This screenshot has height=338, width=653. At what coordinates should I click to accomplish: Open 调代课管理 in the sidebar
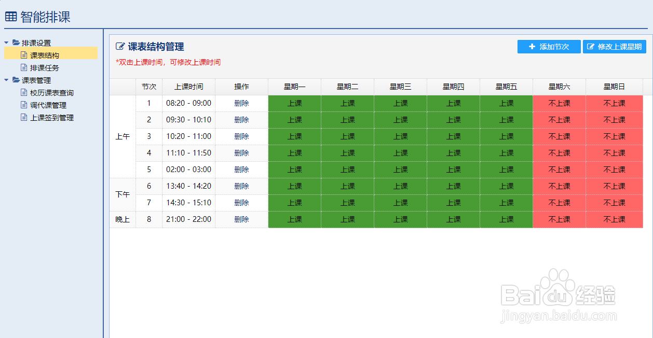(x=48, y=105)
